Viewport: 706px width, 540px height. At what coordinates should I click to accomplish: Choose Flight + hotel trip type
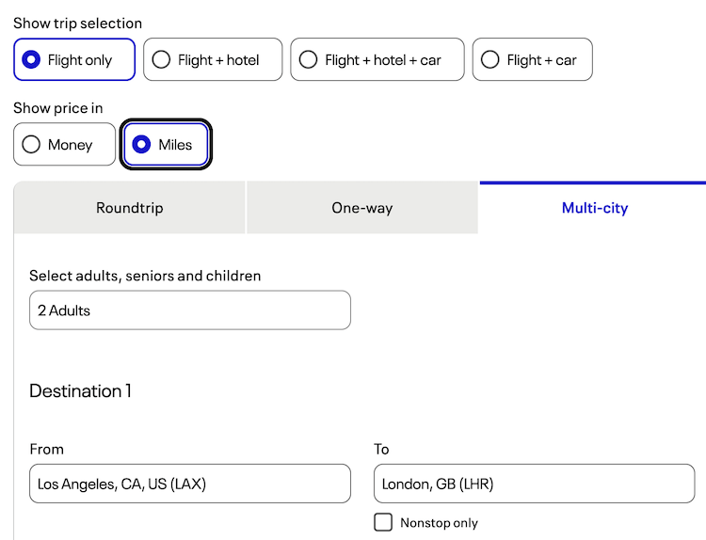click(x=213, y=59)
